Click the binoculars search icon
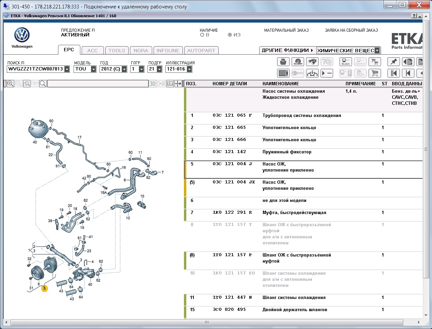The height and width of the screenshot is (329, 432). click(x=312, y=62)
